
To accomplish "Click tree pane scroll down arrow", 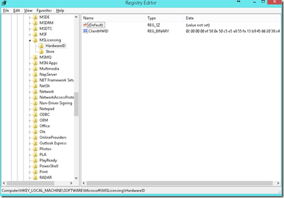I will pos(76,178).
